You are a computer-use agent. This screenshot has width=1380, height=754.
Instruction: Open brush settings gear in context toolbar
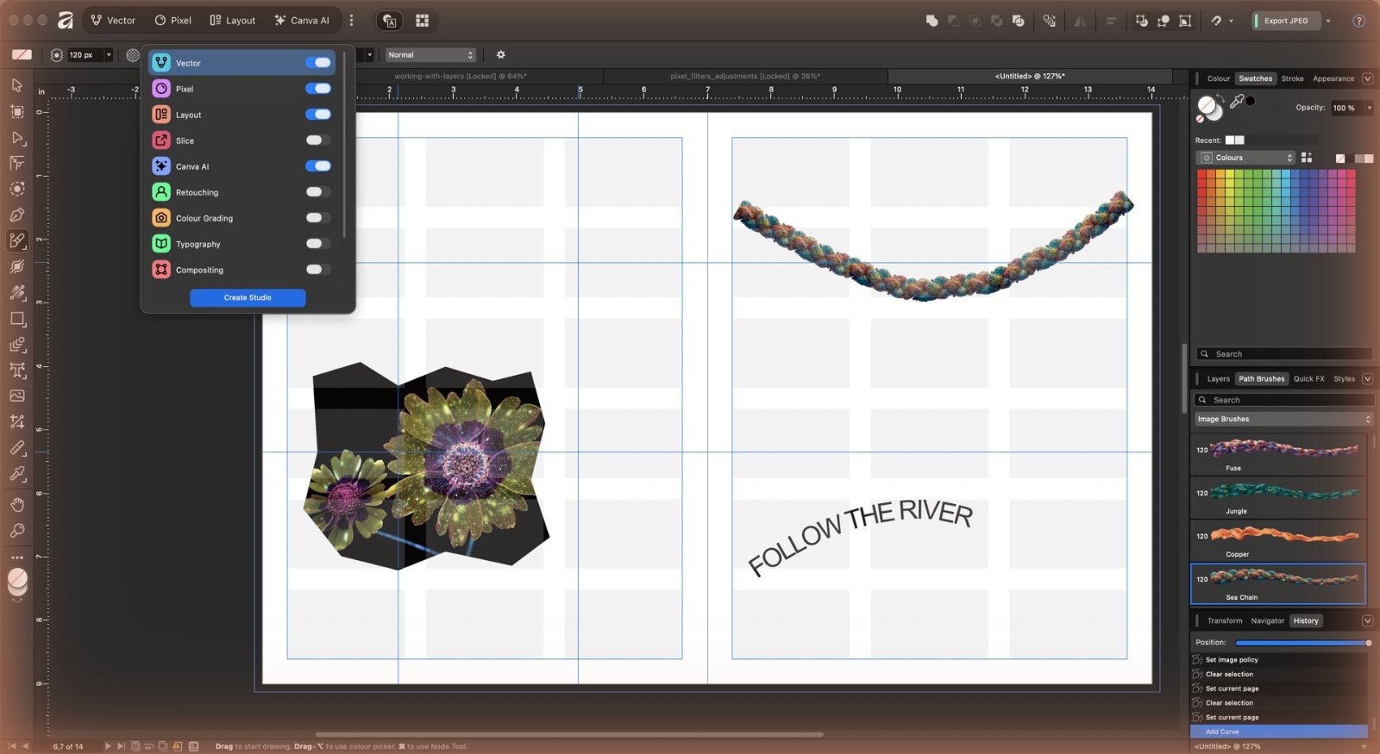point(500,54)
